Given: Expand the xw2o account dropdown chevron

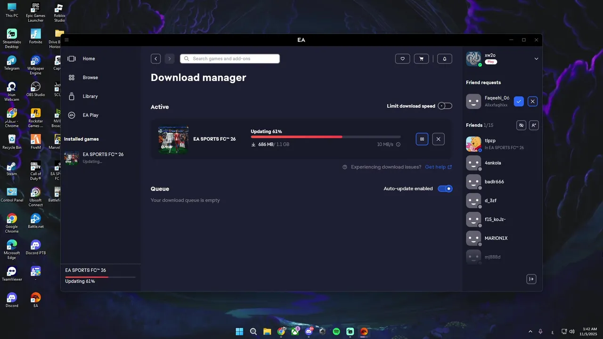Looking at the screenshot, I should click(x=536, y=59).
